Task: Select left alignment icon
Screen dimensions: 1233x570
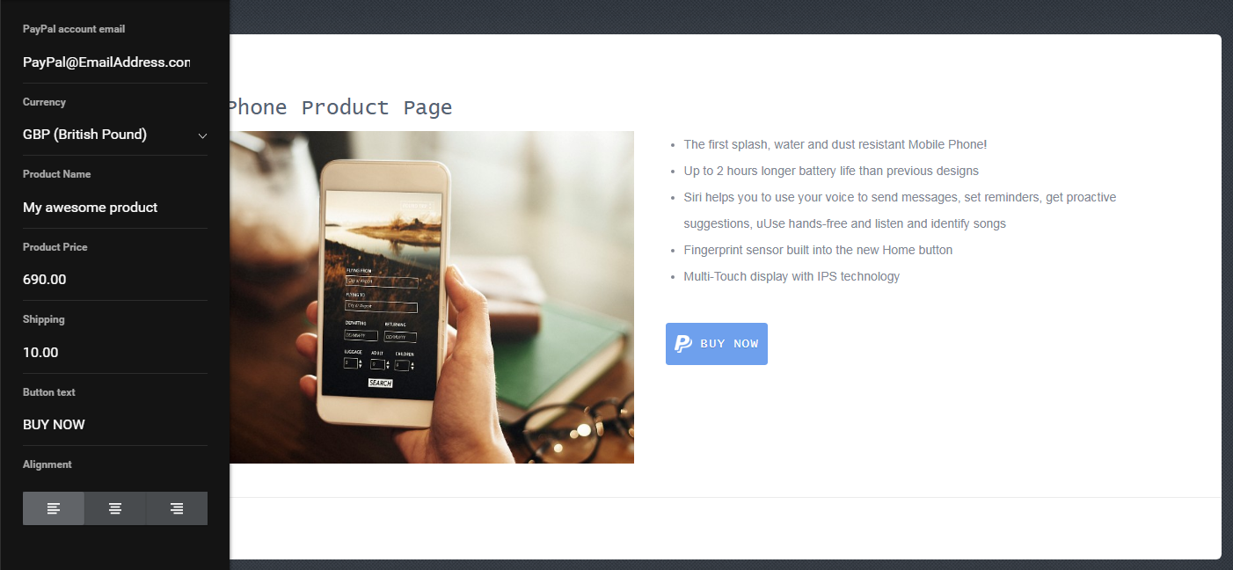Action: click(x=54, y=508)
